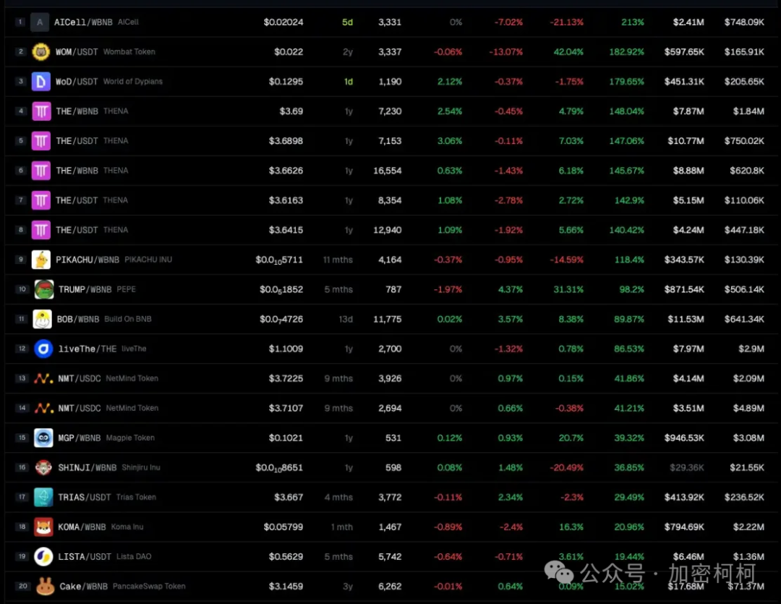Click the TRUMP PEPE frog icon
Viewport: 781px width, 604px height.
pyautogui.click(x=43, y=289)
